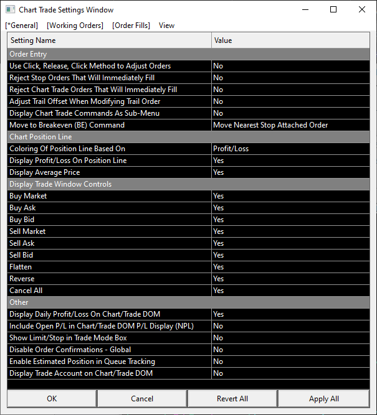Open the [*General] menu
377x415 pixels.
21,26
